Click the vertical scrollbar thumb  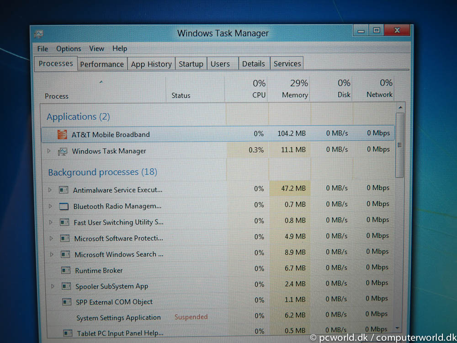tap(399, 145)
